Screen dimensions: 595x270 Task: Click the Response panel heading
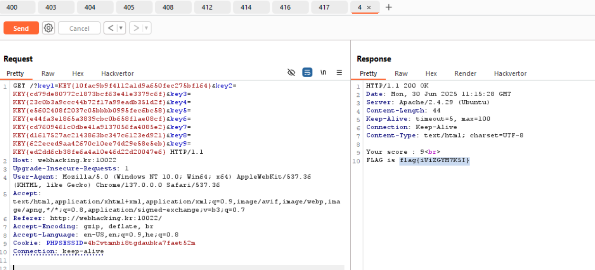click(374, 59)
